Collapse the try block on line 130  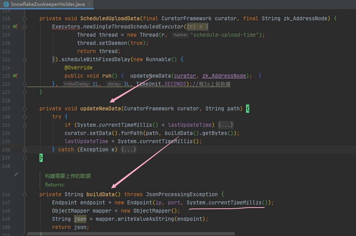(x=25, y=117)
